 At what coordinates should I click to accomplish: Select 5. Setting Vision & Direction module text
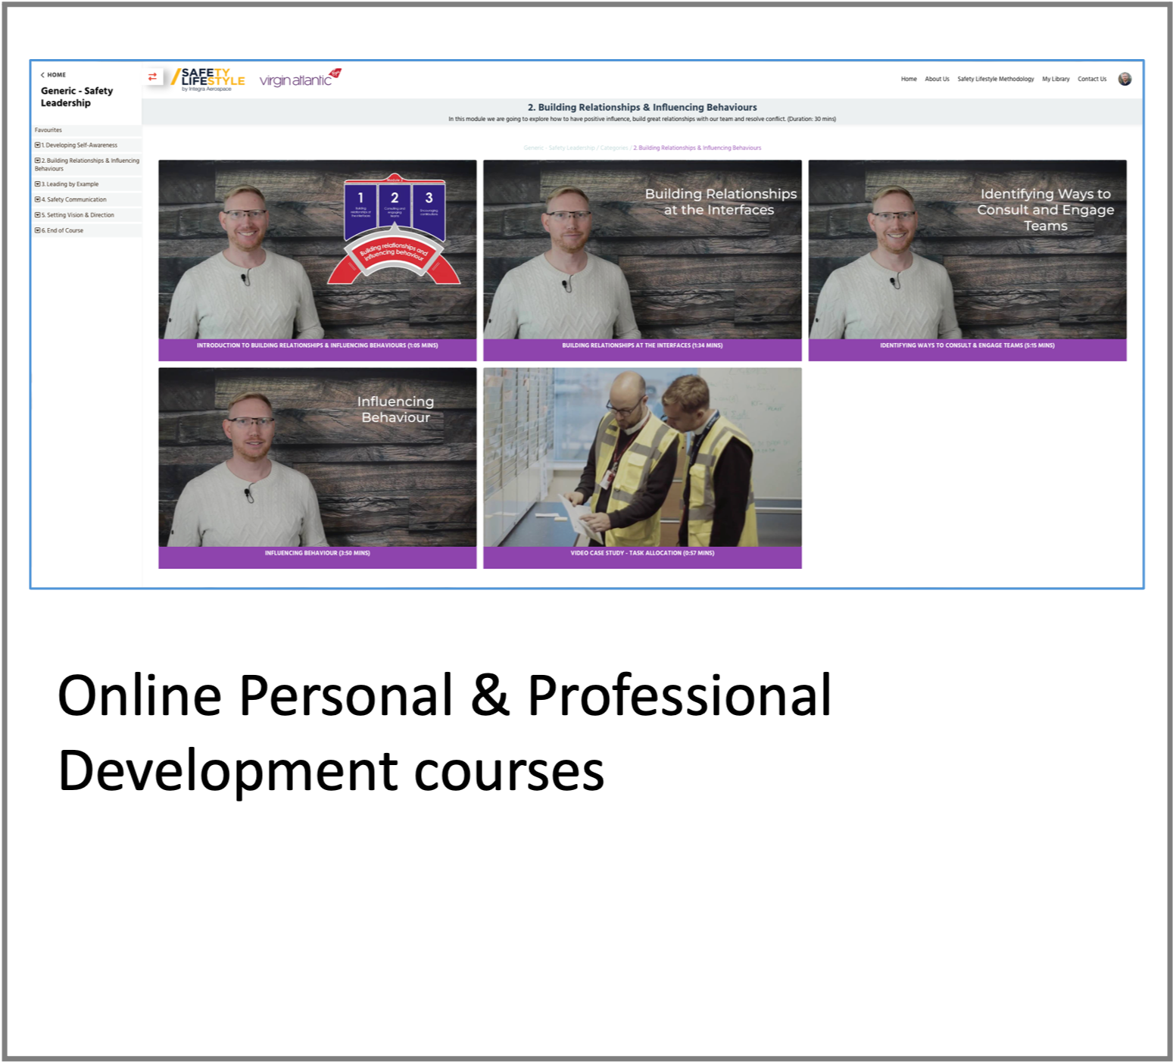coord(78,215)
